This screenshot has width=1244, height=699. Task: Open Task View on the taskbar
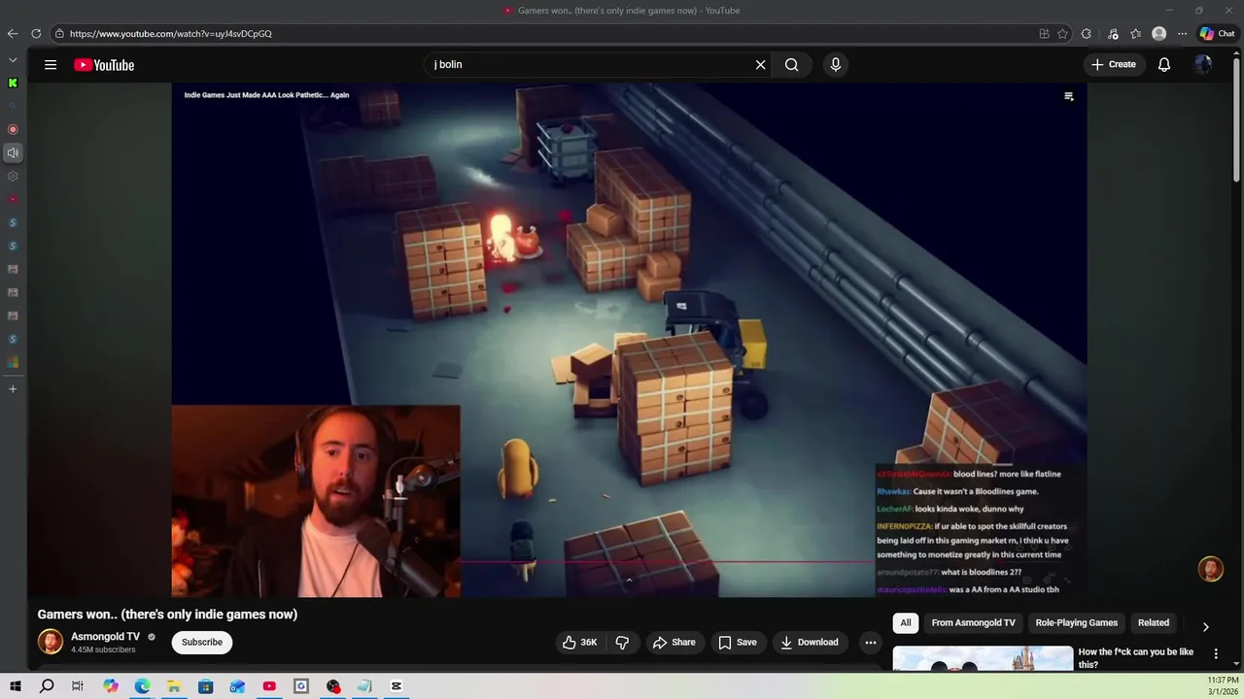(x=78, y=686)
